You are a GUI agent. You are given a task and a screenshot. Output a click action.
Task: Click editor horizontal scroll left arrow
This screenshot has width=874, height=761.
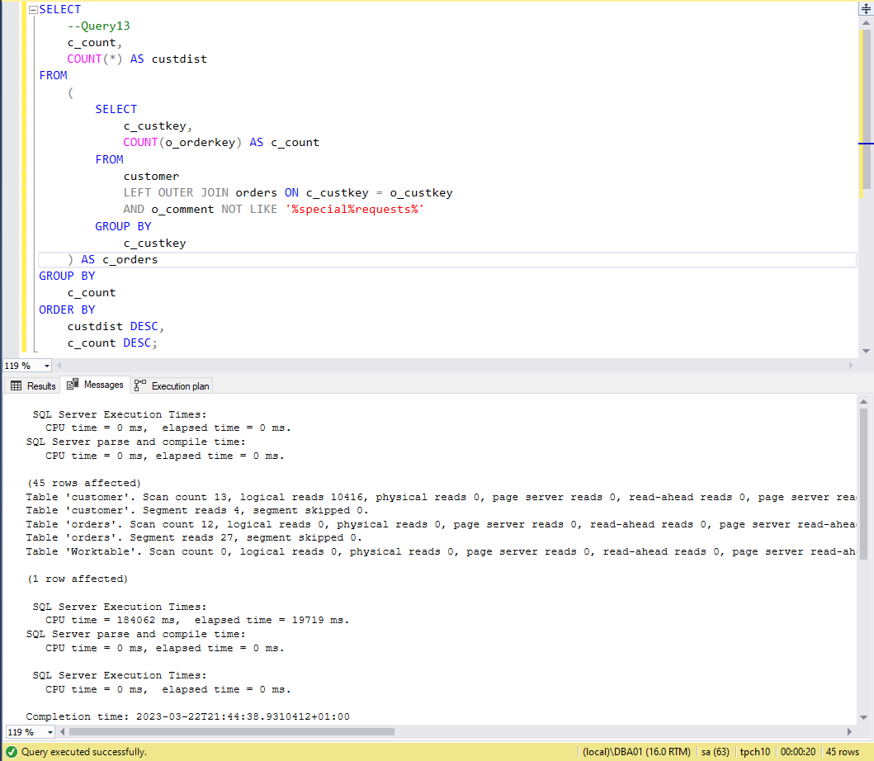click(x=59, y=366)
